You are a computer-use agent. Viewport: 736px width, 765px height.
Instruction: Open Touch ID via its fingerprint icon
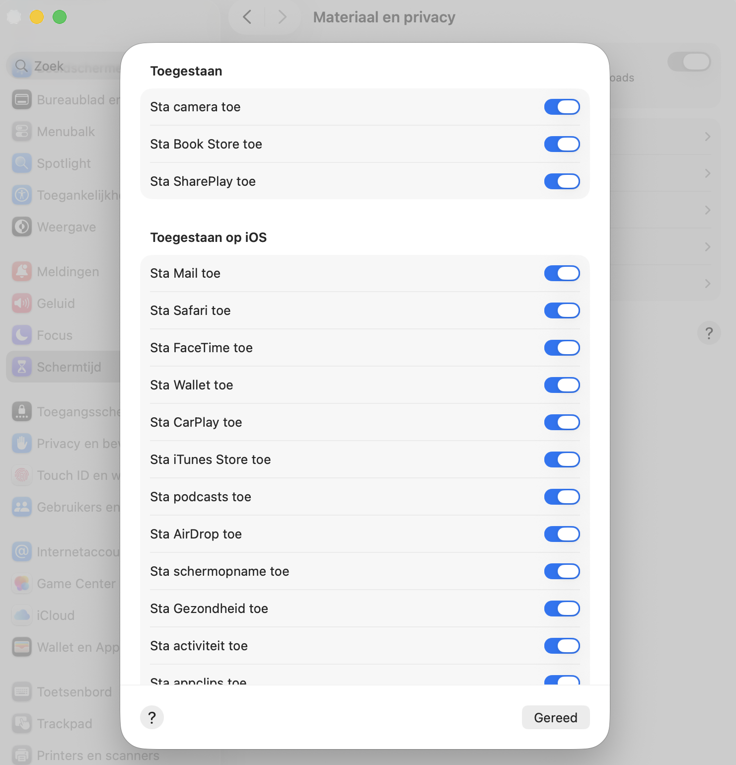point(21,475)
